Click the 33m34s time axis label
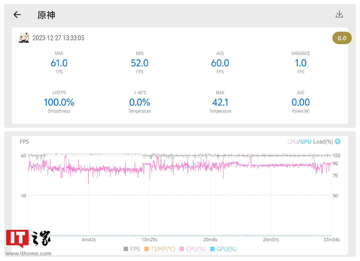The image size is (360, 261). pyautogui.click(x=331, y=240)
